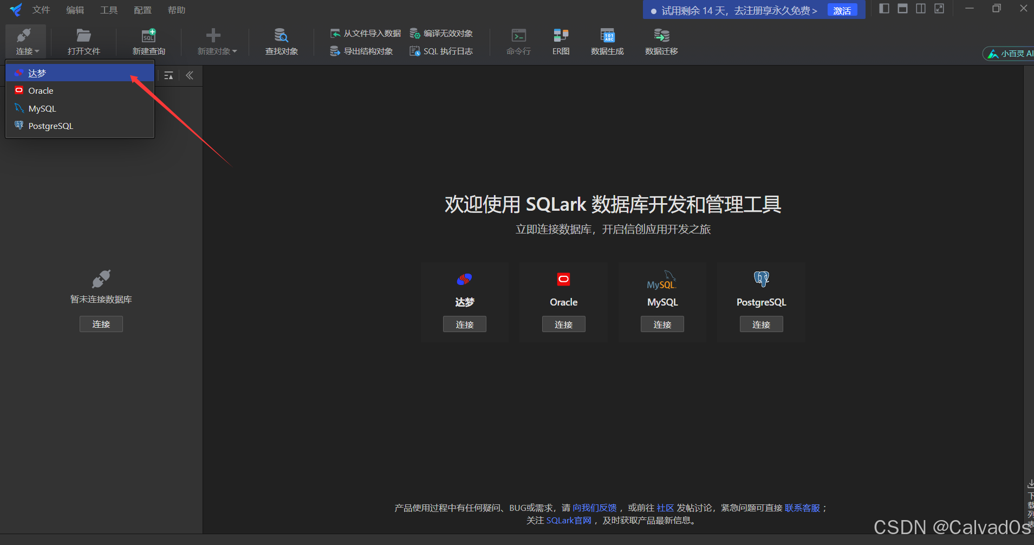Click the plug icon above 暂未连接数据库

point(101,279)
